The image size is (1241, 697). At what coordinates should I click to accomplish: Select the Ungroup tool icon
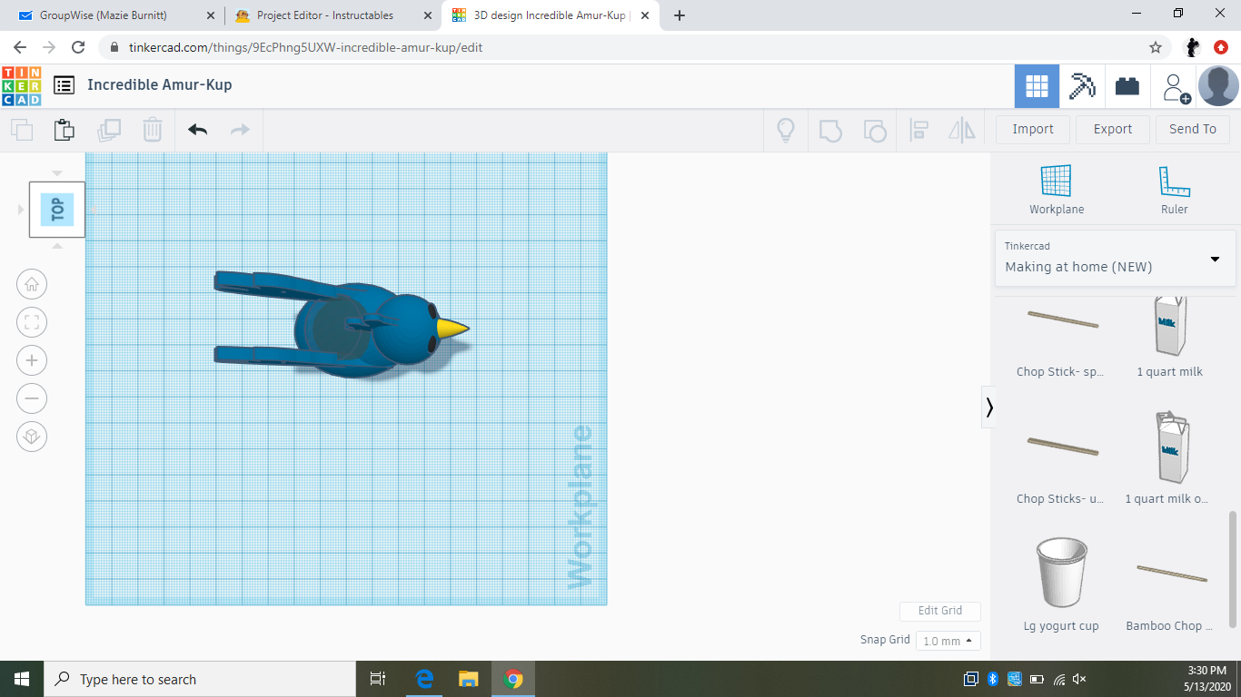[875, 130]
